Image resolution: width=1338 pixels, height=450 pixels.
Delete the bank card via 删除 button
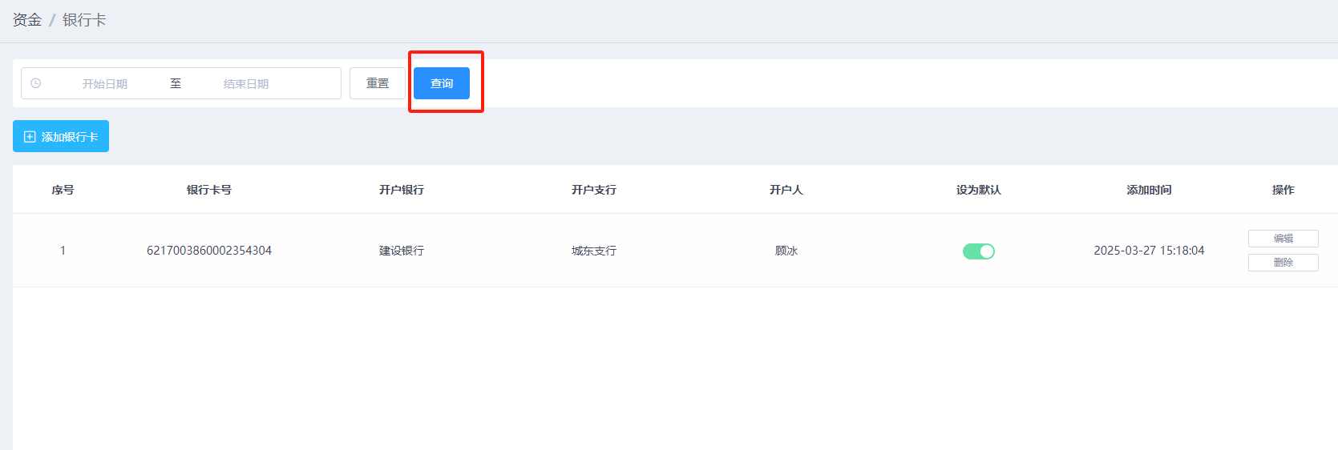pos(1283,263)
